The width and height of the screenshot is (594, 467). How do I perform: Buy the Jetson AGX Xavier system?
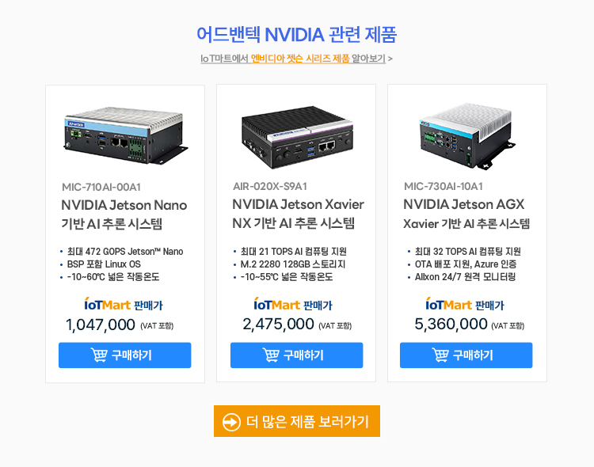coord(466,355)
